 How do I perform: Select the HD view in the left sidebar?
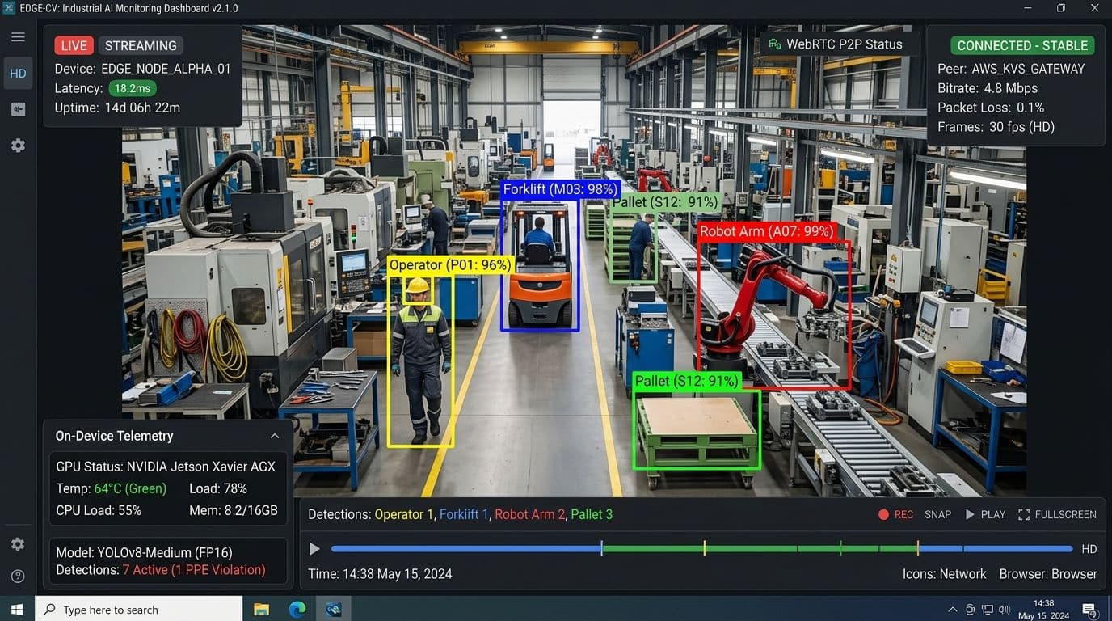pyautogui.click(x=18, y=73)
